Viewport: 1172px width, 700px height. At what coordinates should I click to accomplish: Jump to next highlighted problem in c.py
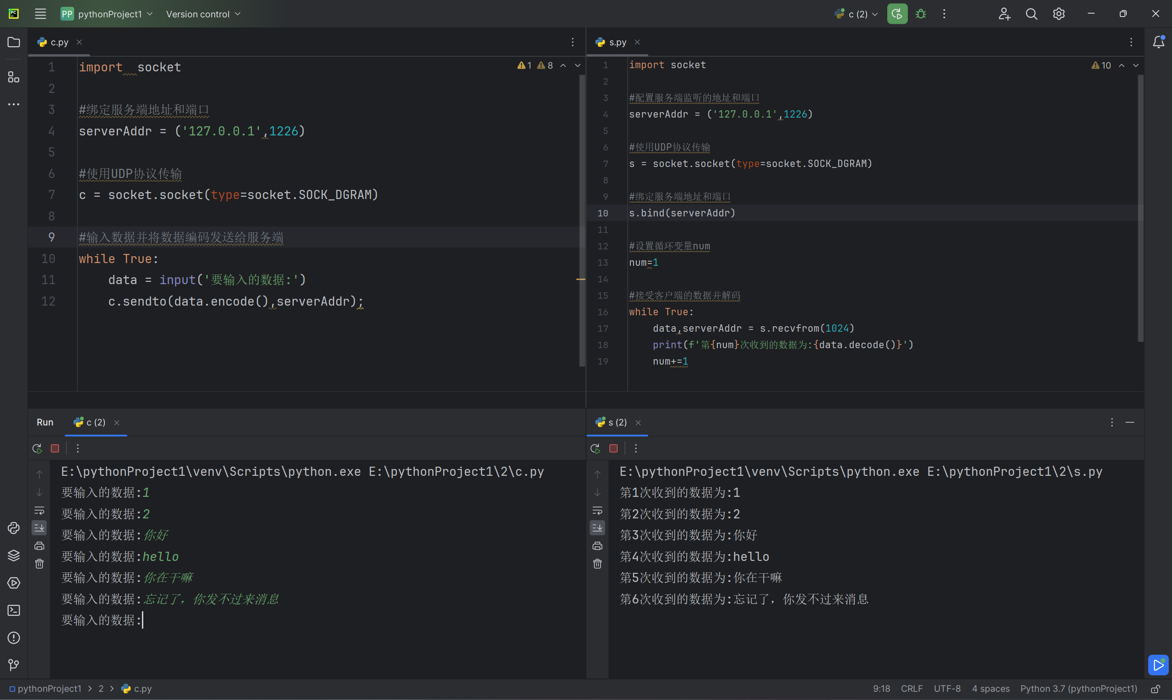578,65
